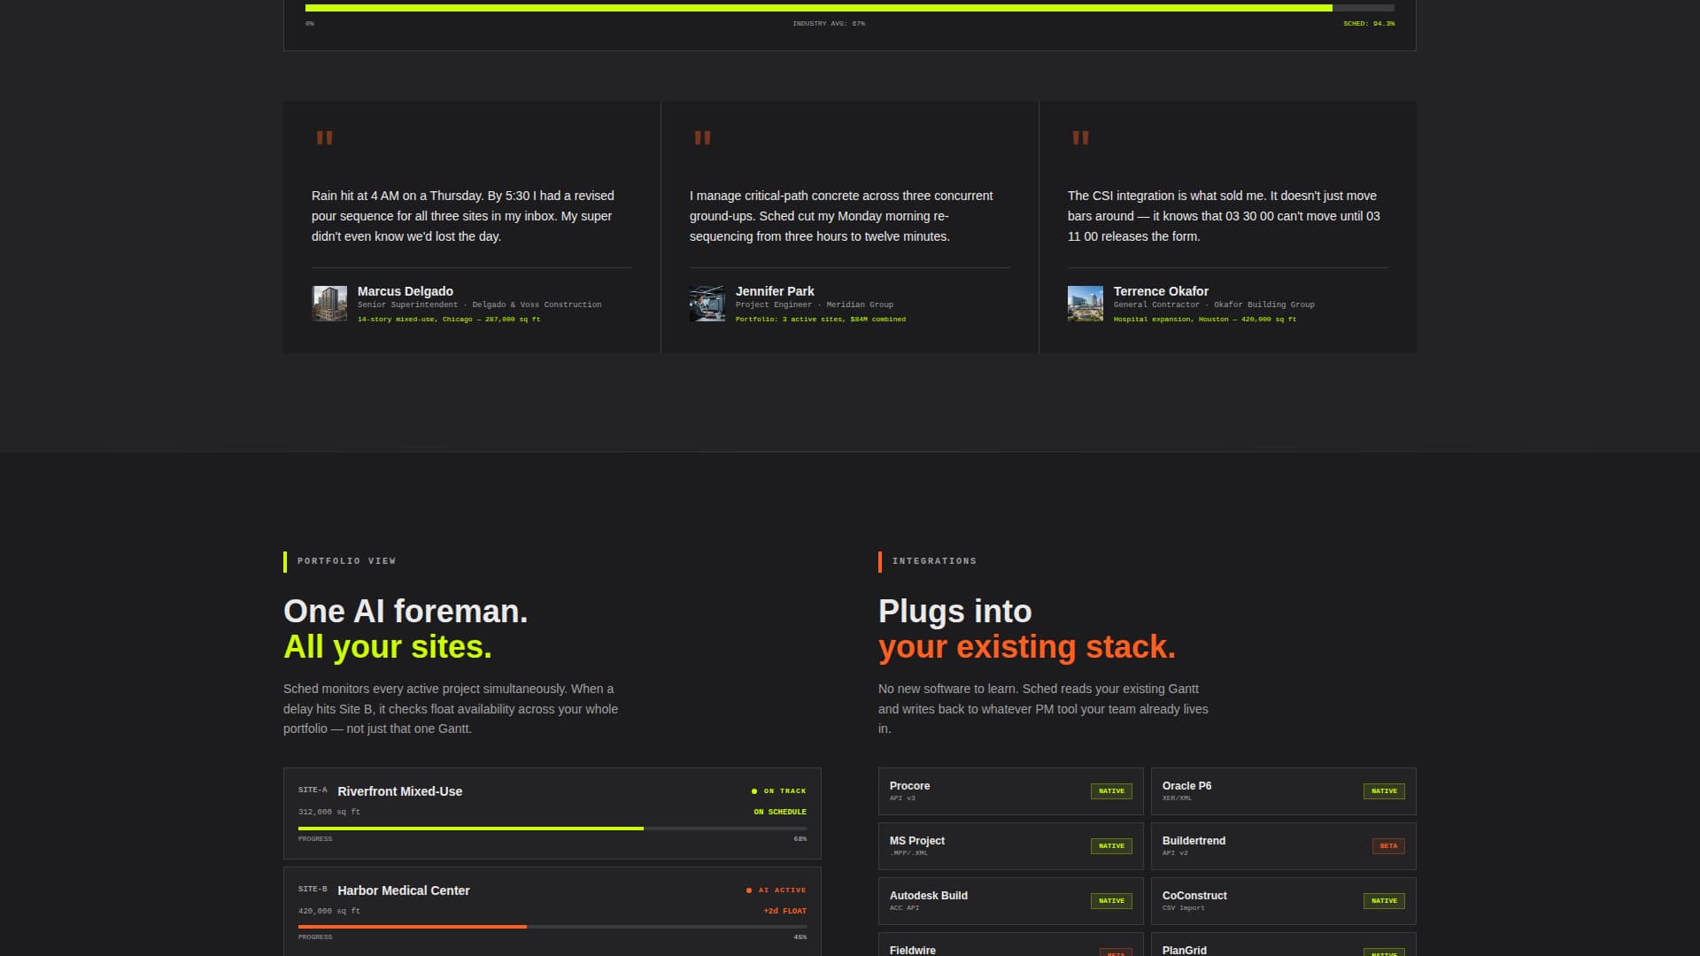Select the Riverfront Mixed-Use site title
Viewport: 1700px width, 956px height.
click(399, 791)
